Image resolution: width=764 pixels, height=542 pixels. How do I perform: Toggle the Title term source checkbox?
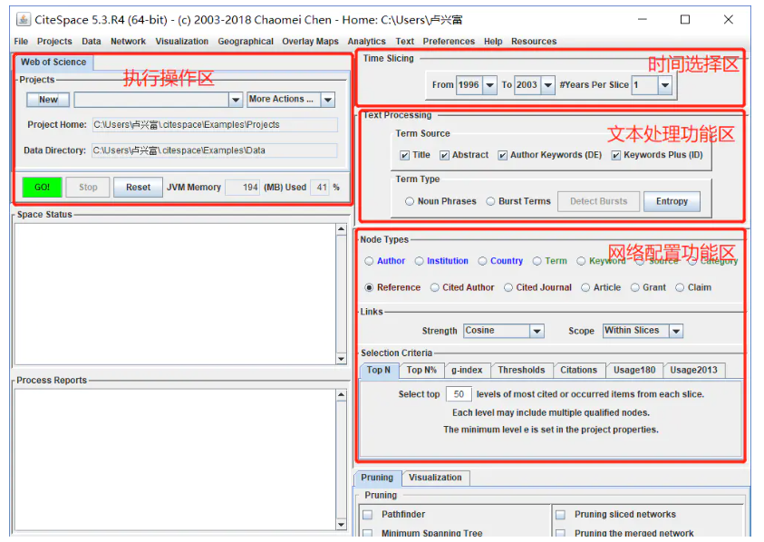404,155
